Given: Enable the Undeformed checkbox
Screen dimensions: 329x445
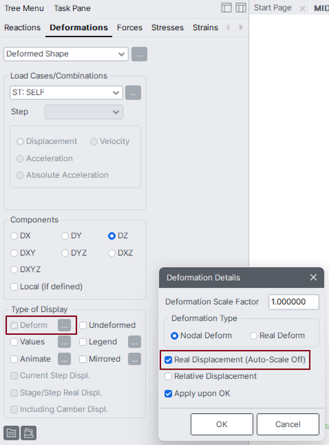Looking at the screenshot, I should tap(83, 325).
